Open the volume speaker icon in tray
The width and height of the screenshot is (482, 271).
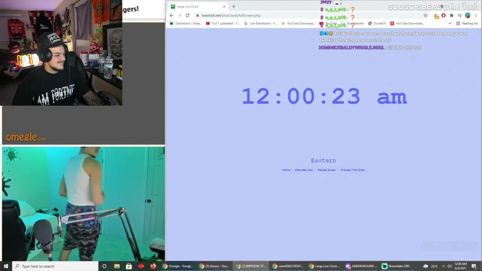(449, 266)
